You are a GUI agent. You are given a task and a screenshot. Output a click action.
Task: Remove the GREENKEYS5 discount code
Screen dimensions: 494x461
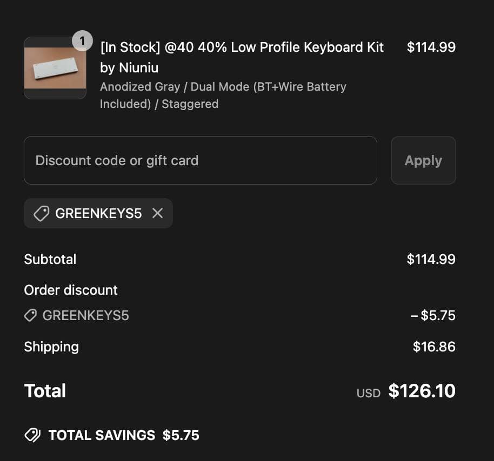pos(157,213)
